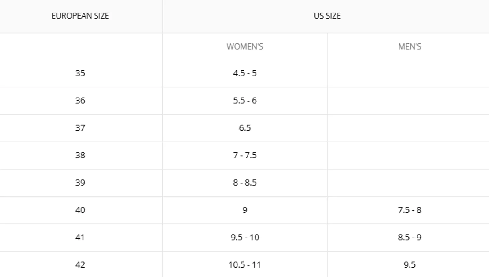Click the EUROPEAN SIZE column header

(x=80, y=16)
